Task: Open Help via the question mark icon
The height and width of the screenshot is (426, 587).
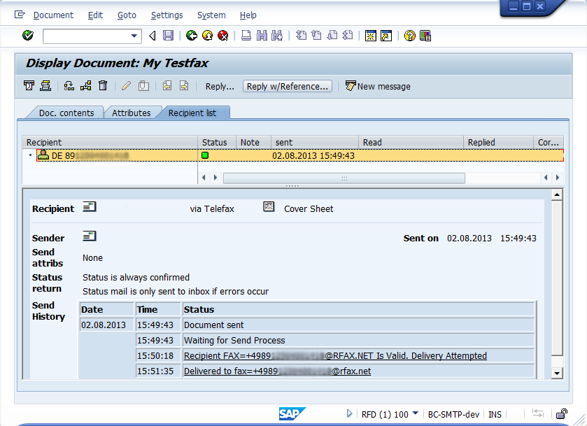Action: tap(410, 36)
